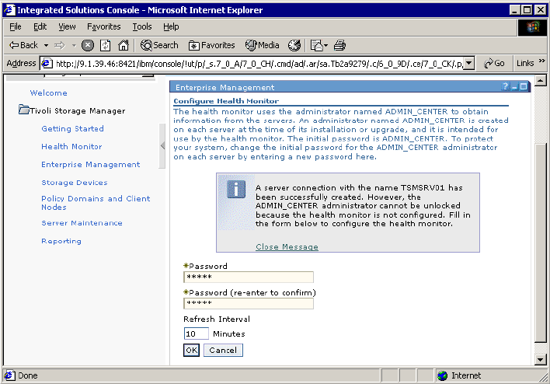Minimize the Enterprise Management portlet
550x384 pixels.
(x=514, y=87)
